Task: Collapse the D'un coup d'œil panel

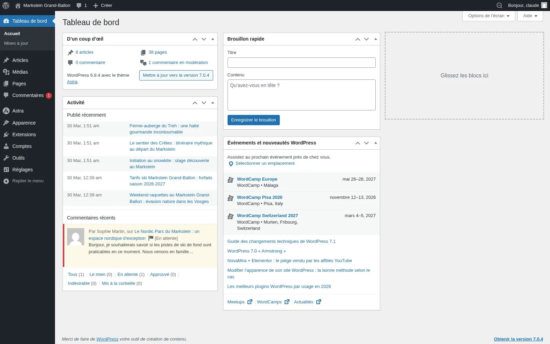Action: [x=213, y=39]
